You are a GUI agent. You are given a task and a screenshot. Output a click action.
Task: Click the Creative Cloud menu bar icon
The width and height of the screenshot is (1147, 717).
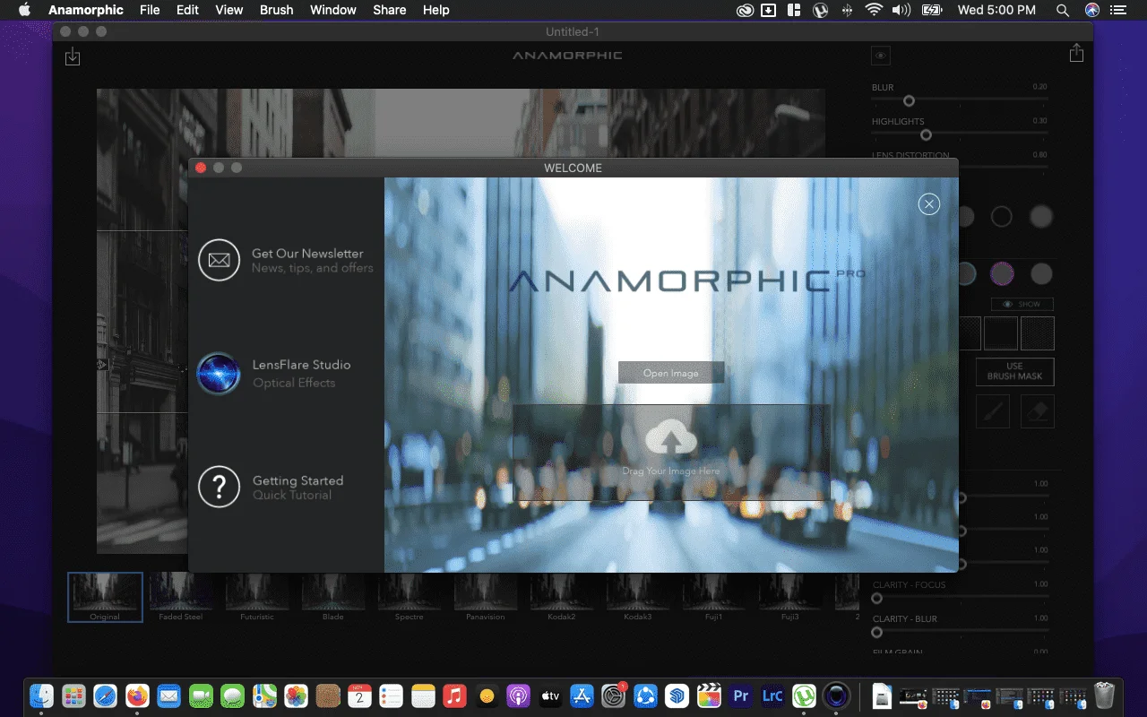click(745, 10)
